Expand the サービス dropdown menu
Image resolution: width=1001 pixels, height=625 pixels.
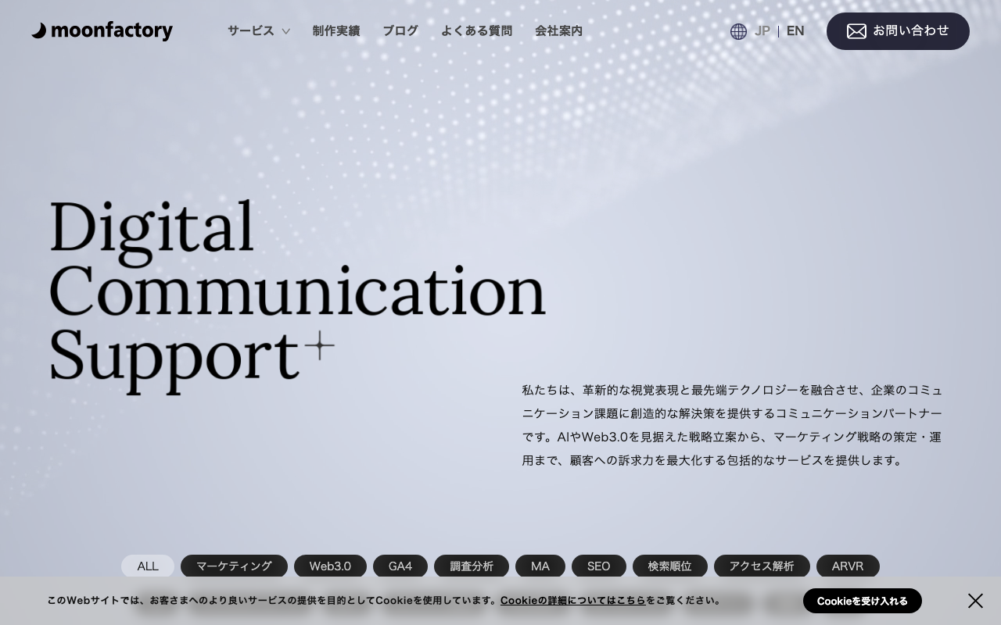coord(259,31)
